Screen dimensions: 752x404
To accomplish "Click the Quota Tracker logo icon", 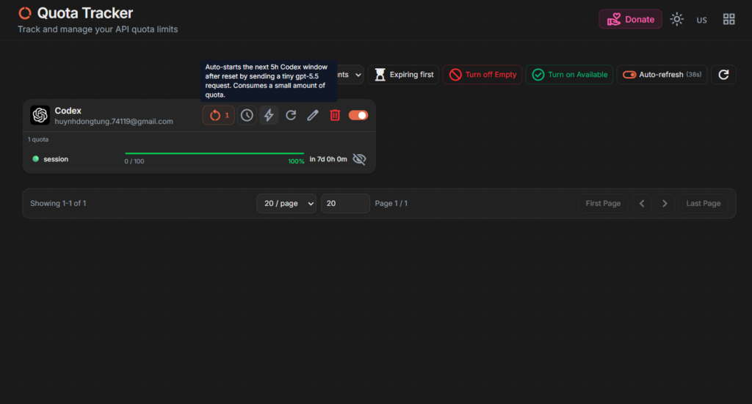I will [x=25, y=13].
